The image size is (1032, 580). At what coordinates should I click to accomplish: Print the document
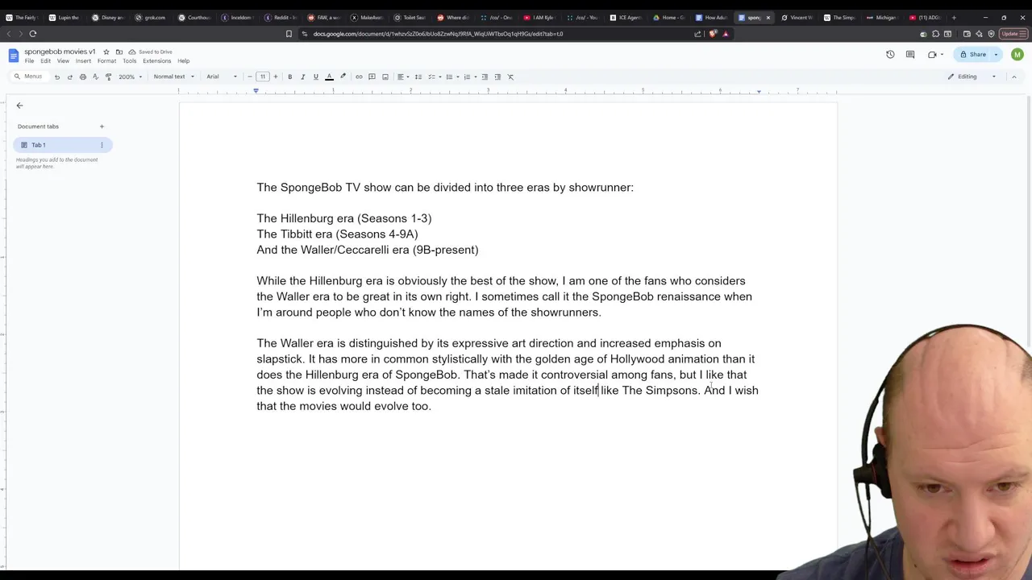click(x=82, y=77)
